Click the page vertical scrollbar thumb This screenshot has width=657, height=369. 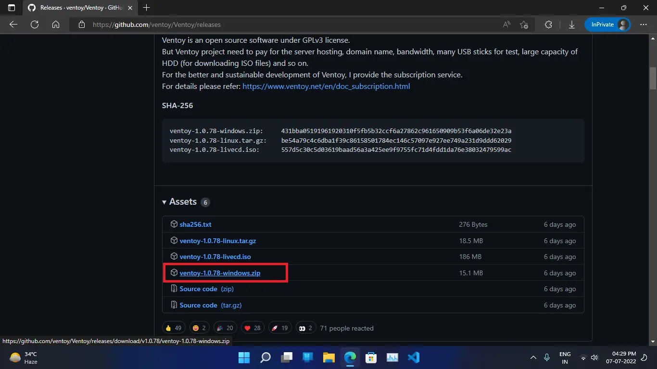click(x=653, y=78)
